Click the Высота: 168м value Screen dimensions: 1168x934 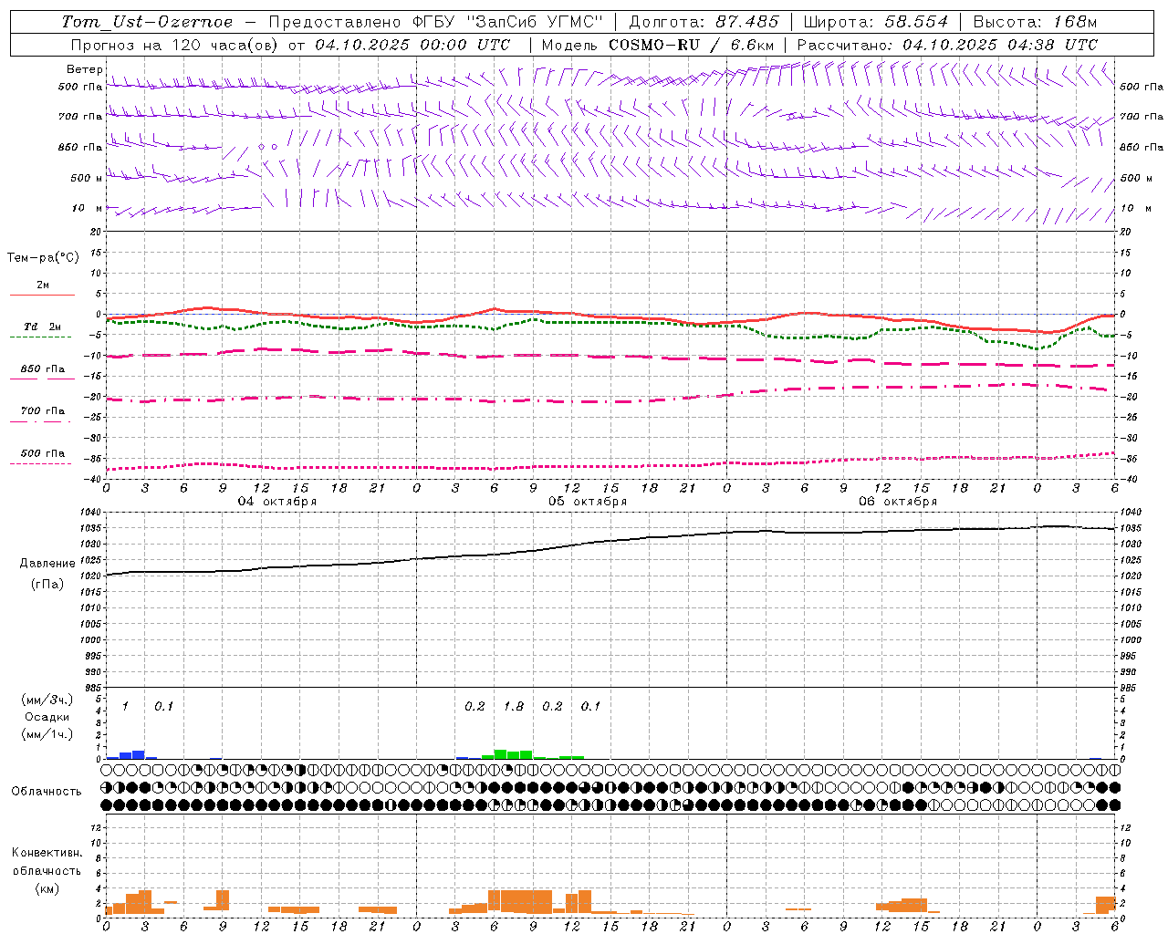click(x=1035, y=22)
